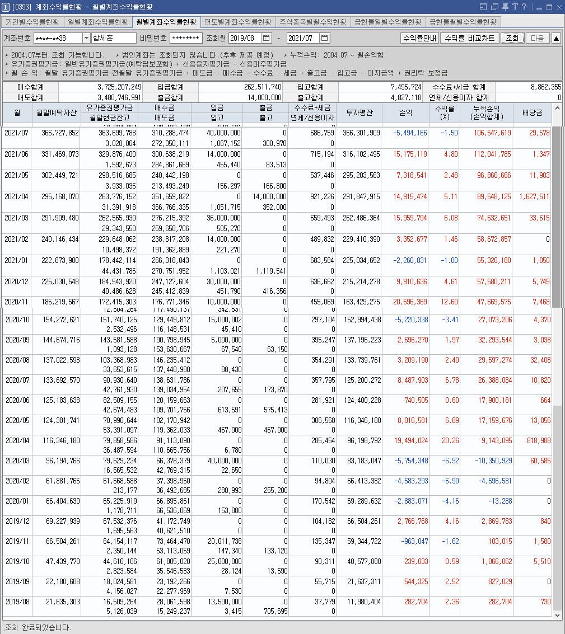The width and height of the screenshot is (565, 634).
Task: Click 수수료+세금 합계 value 8,862,355
Action: [x=546, y=87]
